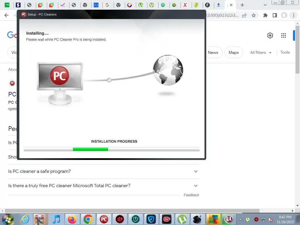Select the Maps search filter

click(233, 52)
